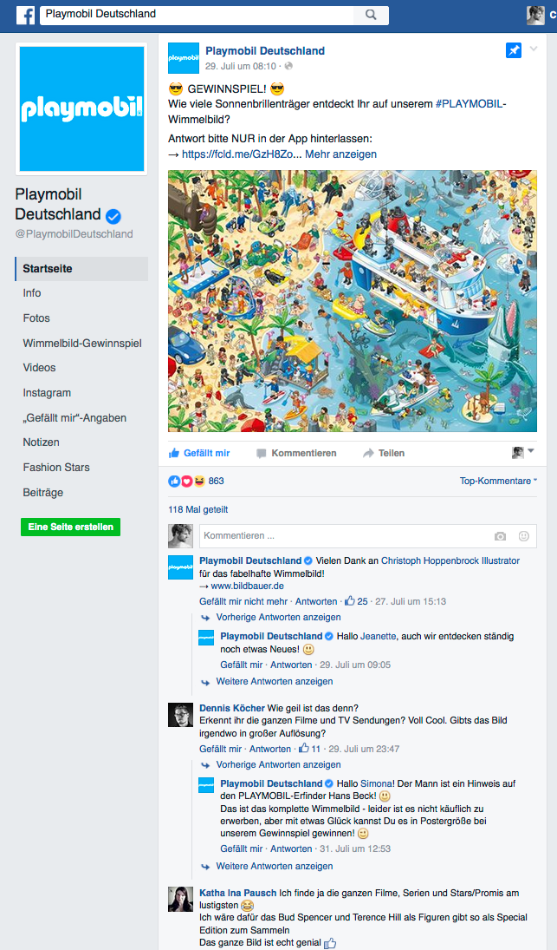
Task: Toggle Gefällt mir nicht mehr on comment
Action: coord(243,601)
